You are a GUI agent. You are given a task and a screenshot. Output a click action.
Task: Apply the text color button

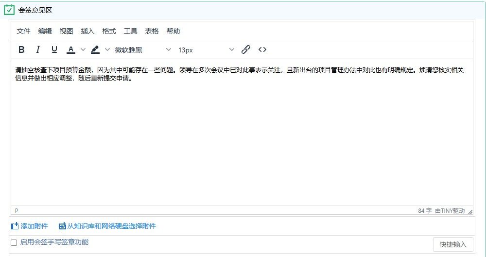[71, 49]
